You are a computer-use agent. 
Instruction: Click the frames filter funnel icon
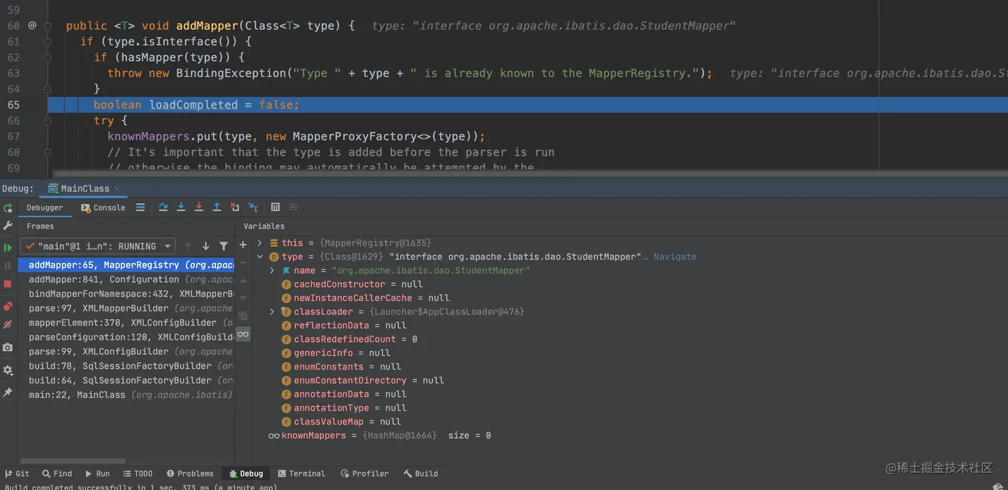(224, 246)
